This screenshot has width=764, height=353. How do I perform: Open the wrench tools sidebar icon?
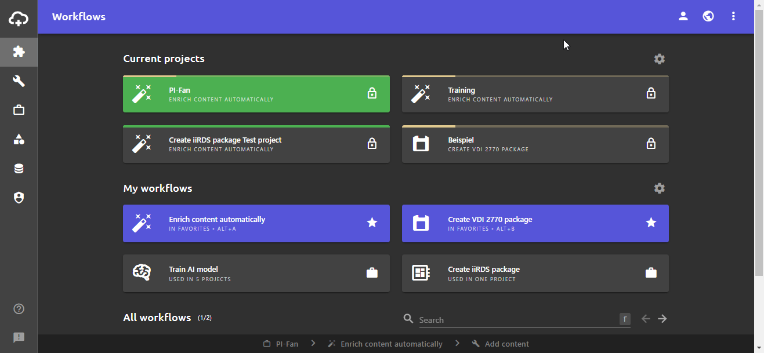[x=19, y=81]
